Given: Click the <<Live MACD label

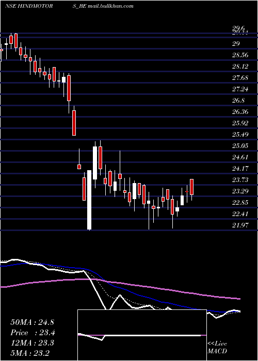Looking at the screenshot, I should [217, 348].
